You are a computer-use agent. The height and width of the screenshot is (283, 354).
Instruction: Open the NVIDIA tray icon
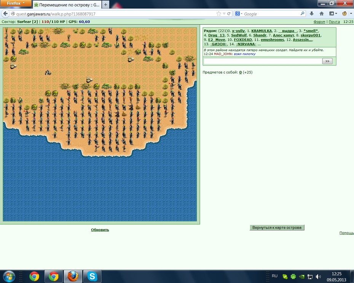(x=301, y=276)
